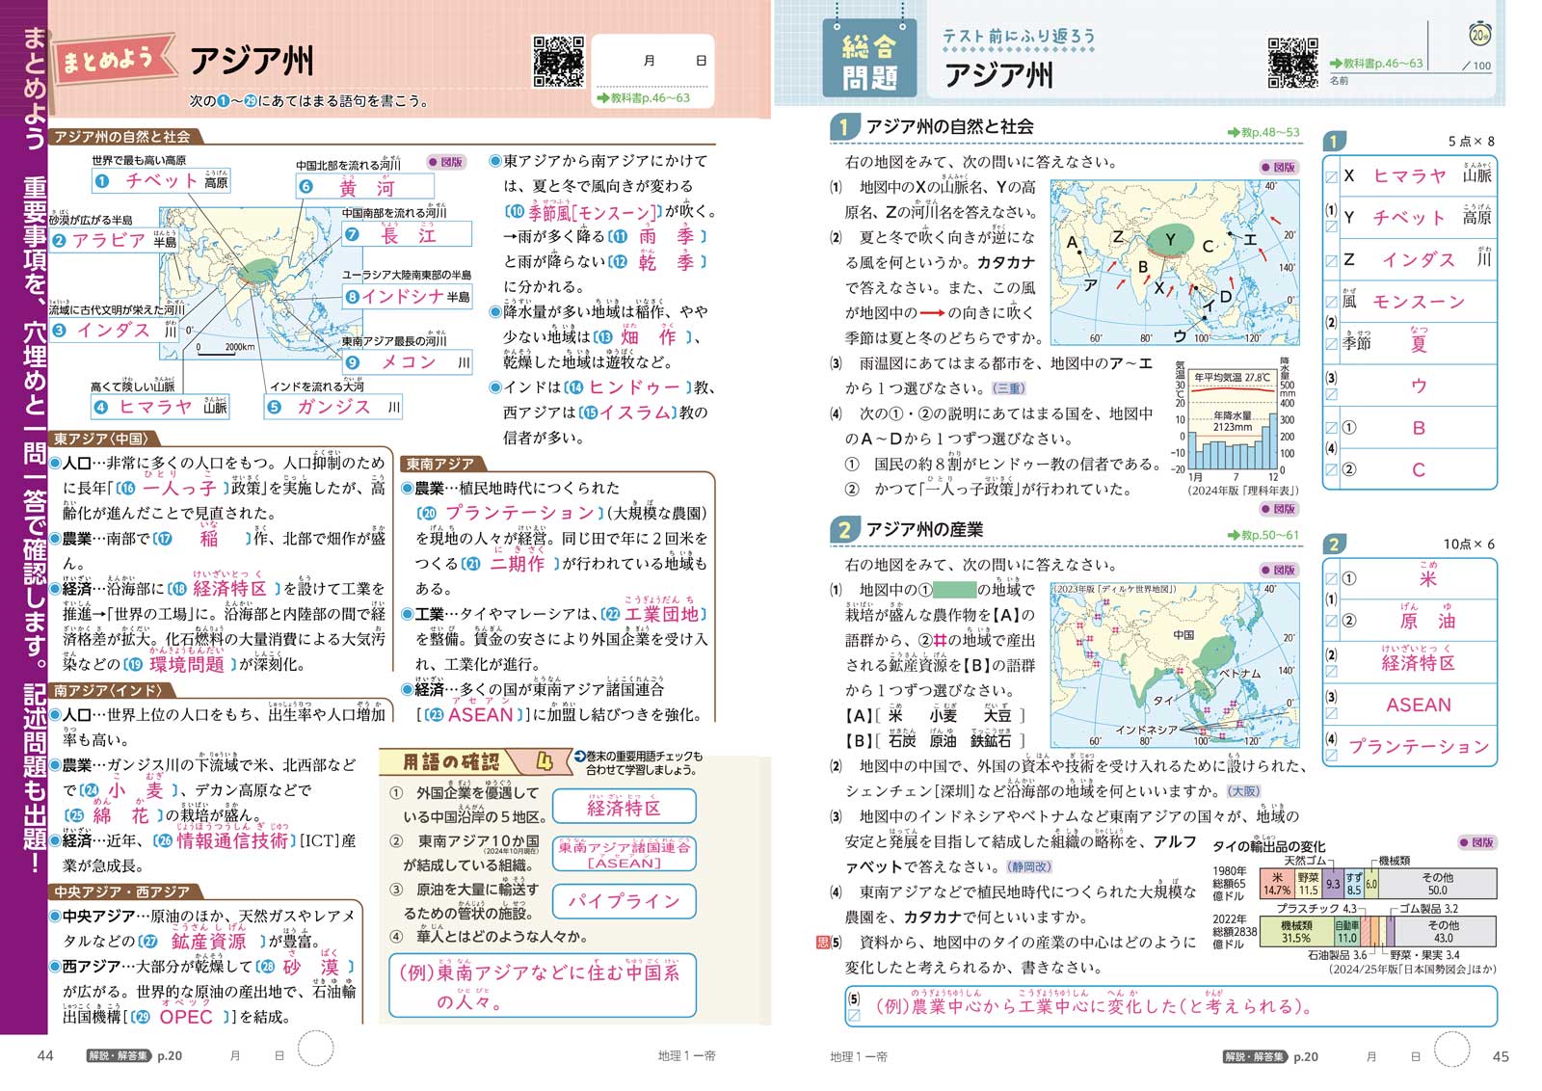Tick the checkbox beside ② 原油
Viewport: 1542px width, 1091px height.
point(1331,622)
